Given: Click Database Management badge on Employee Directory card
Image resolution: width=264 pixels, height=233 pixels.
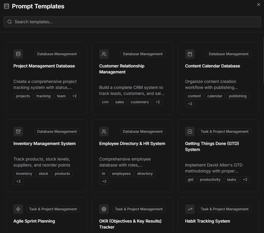Looking at the screenshot, I should [143, 132].
